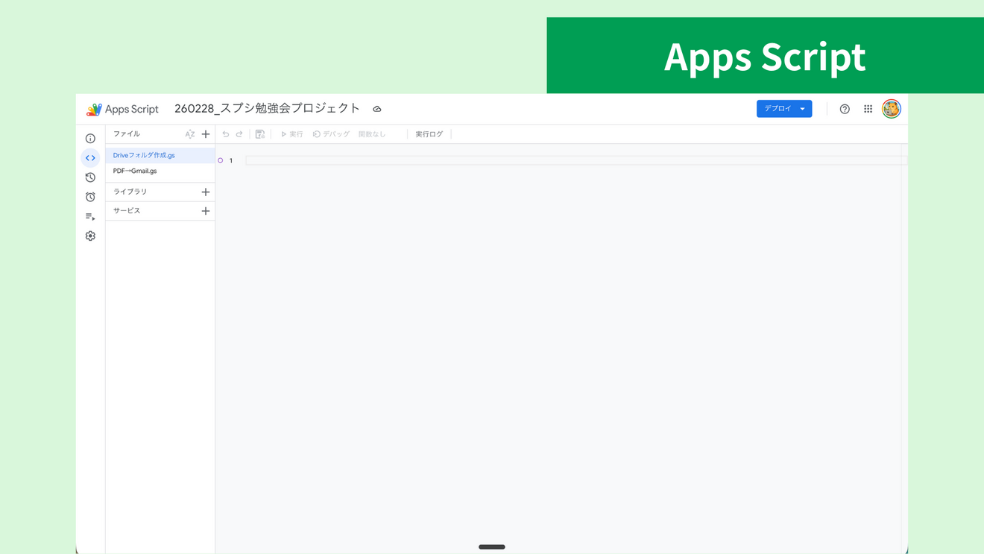Click the デバッグ debug button
Screen dimensions: 984x554
coord(331,134)
